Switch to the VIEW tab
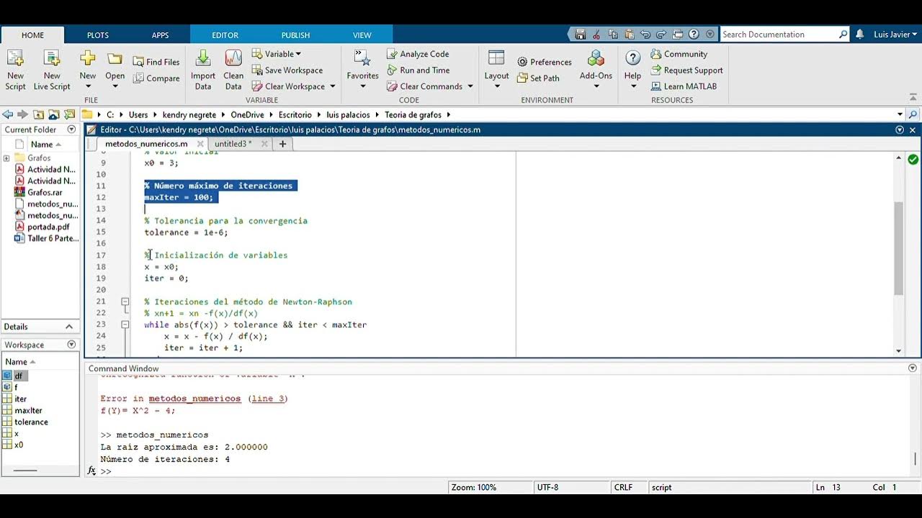 tap(362, 35)
